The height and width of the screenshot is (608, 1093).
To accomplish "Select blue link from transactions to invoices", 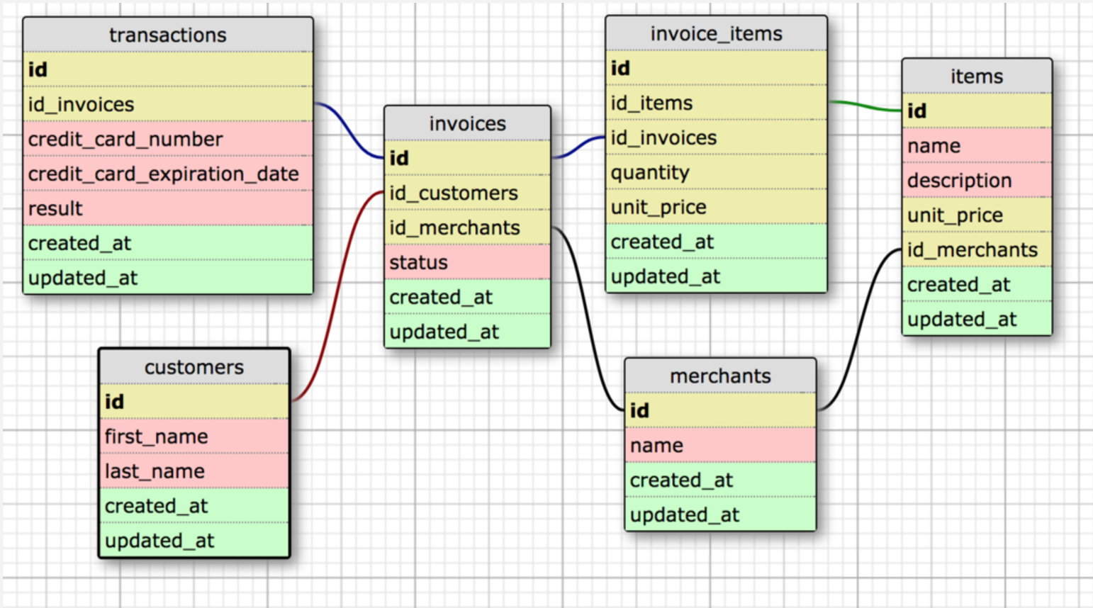I will 348,130.
